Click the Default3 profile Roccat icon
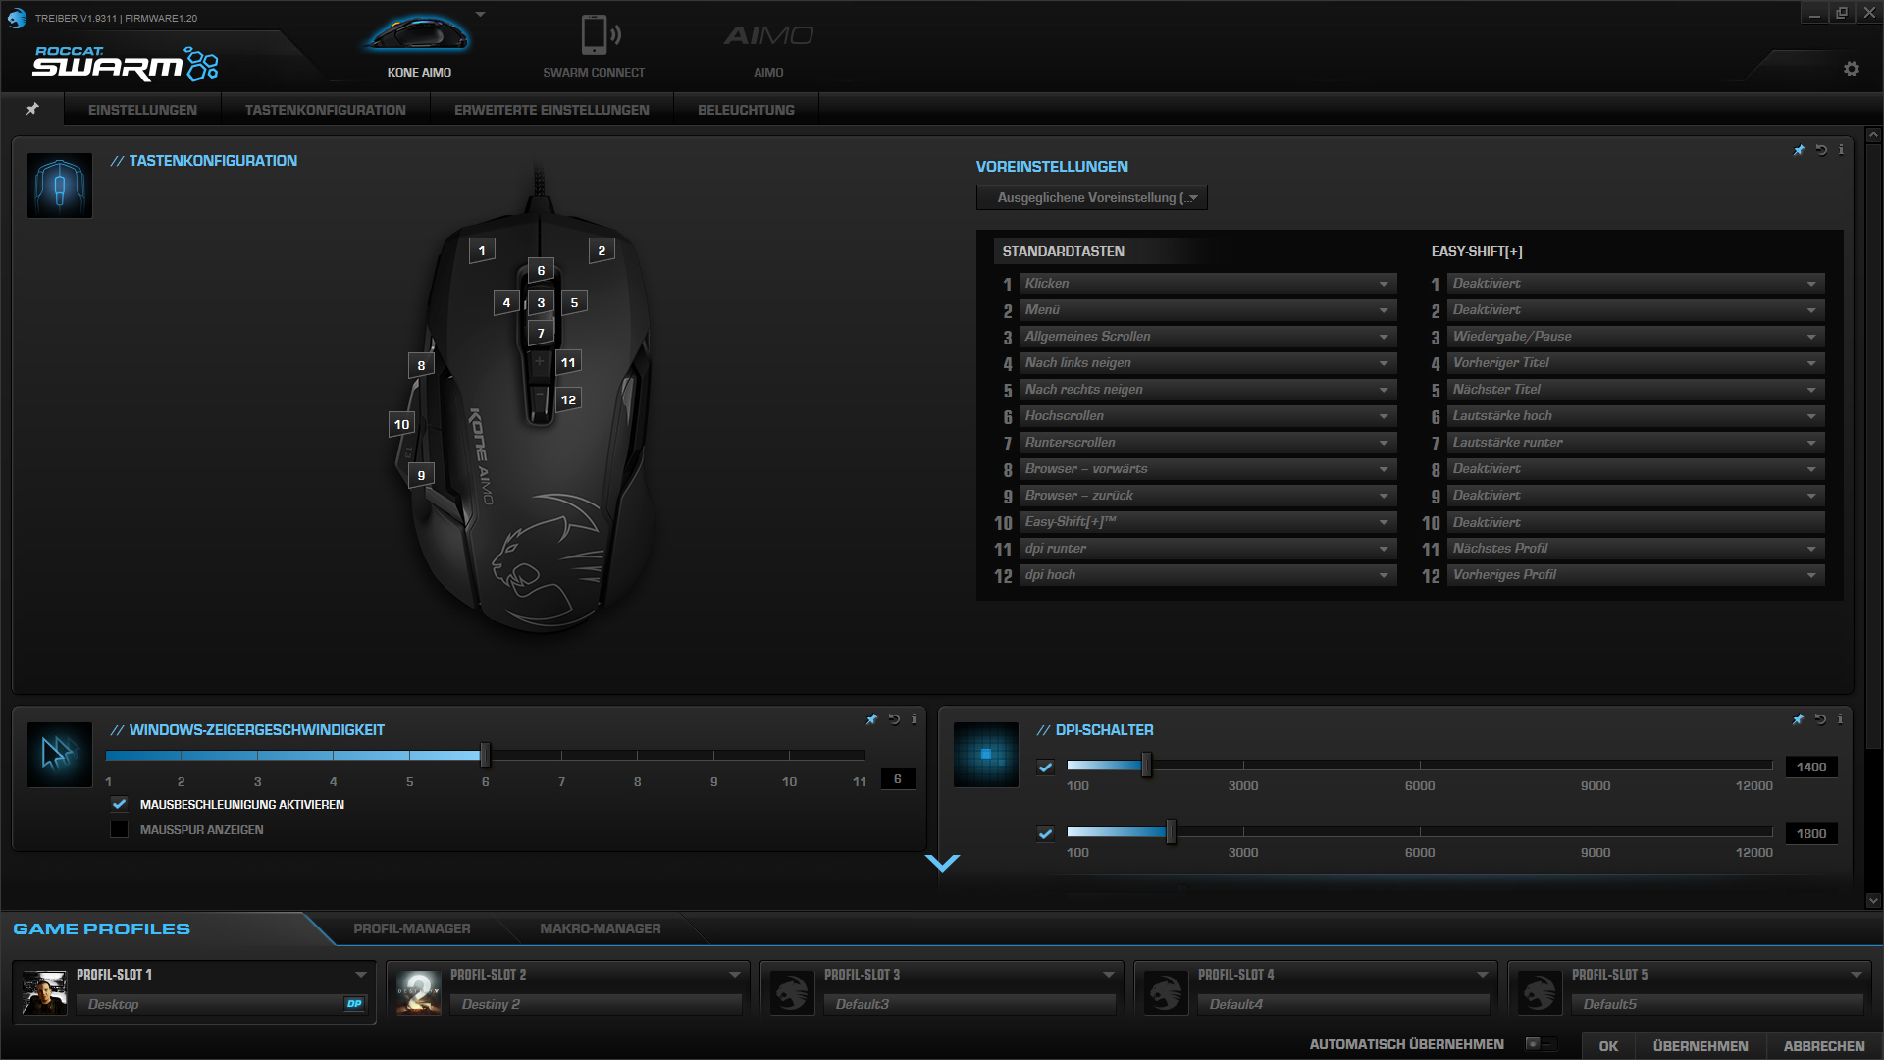Viewport: 1884px width, 1060px height. pos(793,992)
